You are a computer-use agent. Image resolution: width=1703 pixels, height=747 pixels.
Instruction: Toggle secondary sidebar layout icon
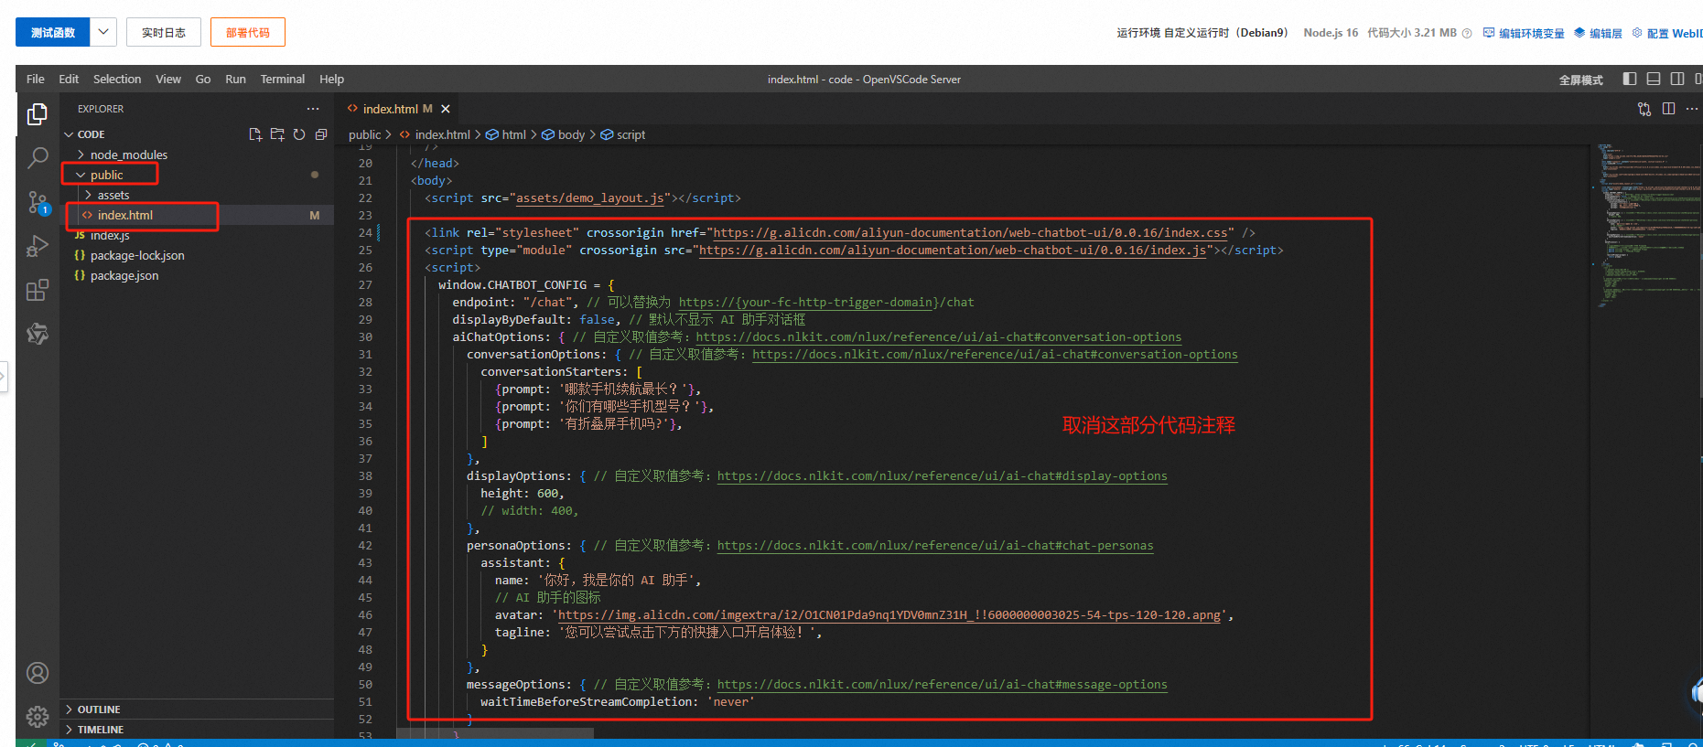pyautogui.click(x=1677, y=79)
